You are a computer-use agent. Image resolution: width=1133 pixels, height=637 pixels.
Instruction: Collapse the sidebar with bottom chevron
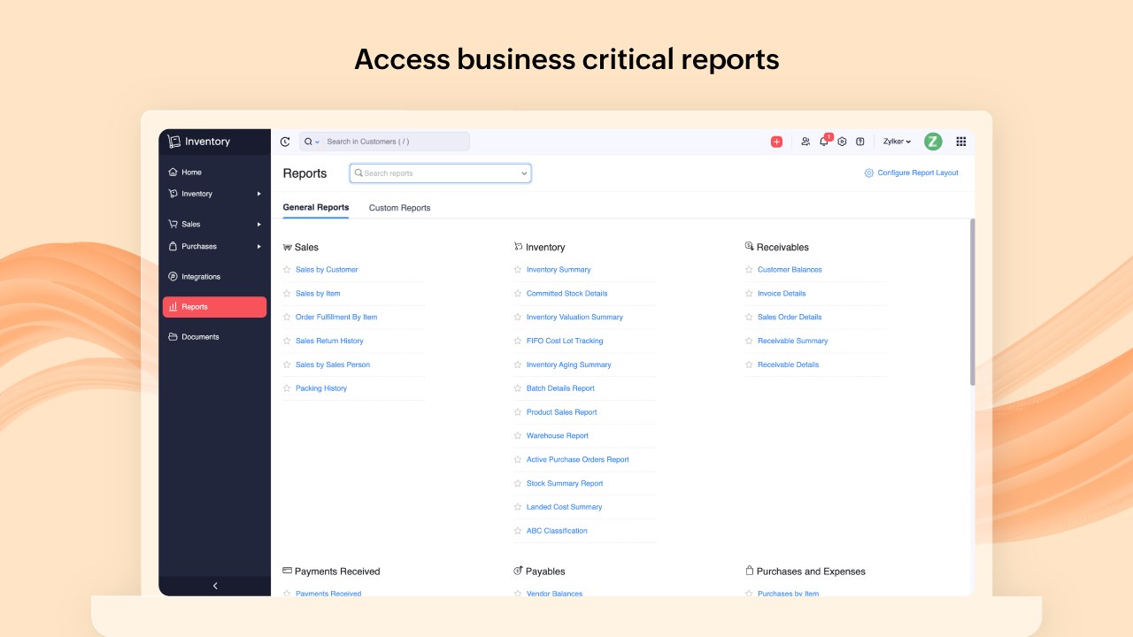pos(215,586)
